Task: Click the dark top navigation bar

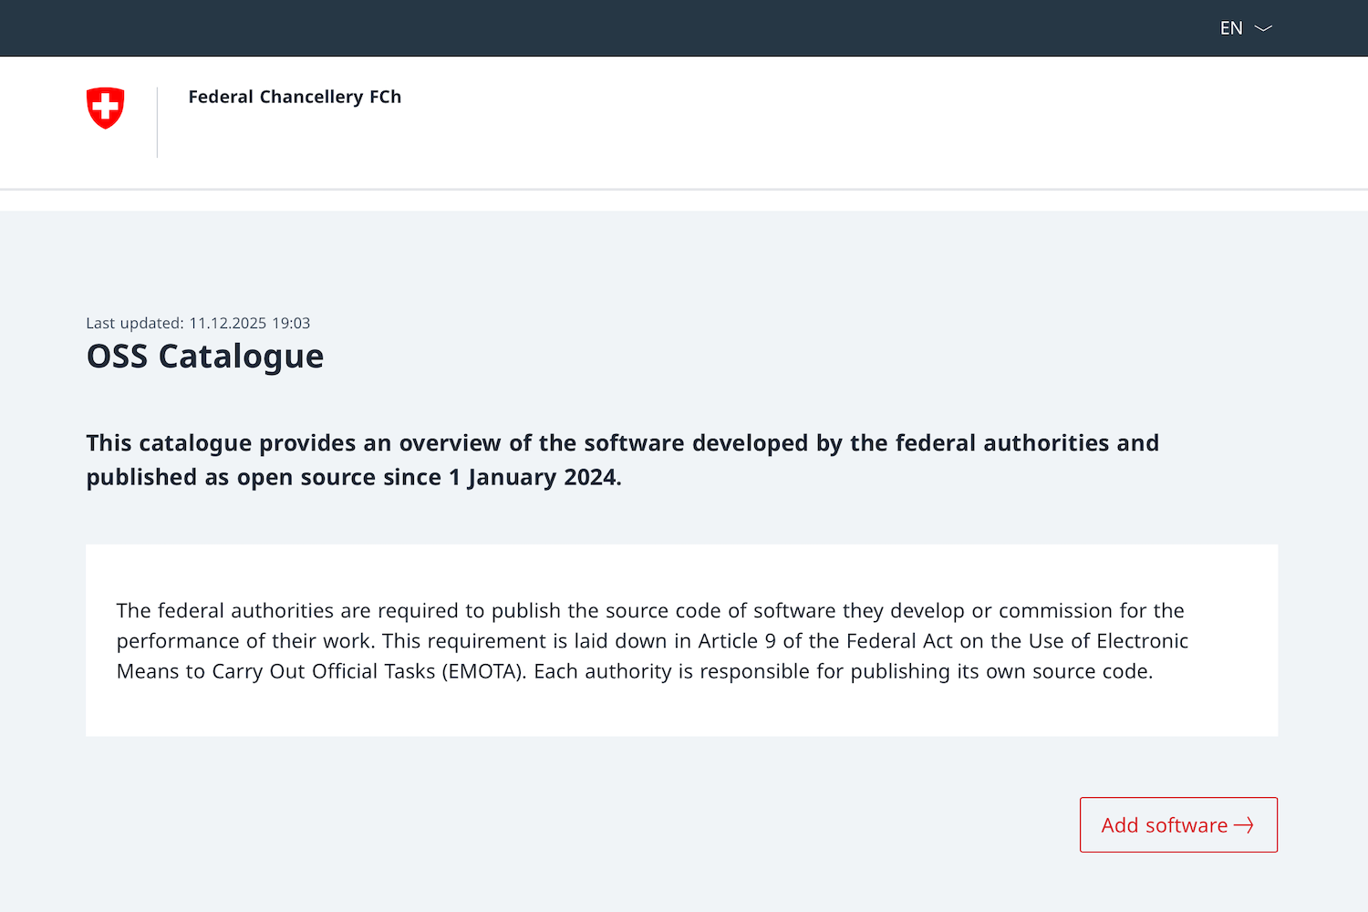Action: [x=638, y=28]
